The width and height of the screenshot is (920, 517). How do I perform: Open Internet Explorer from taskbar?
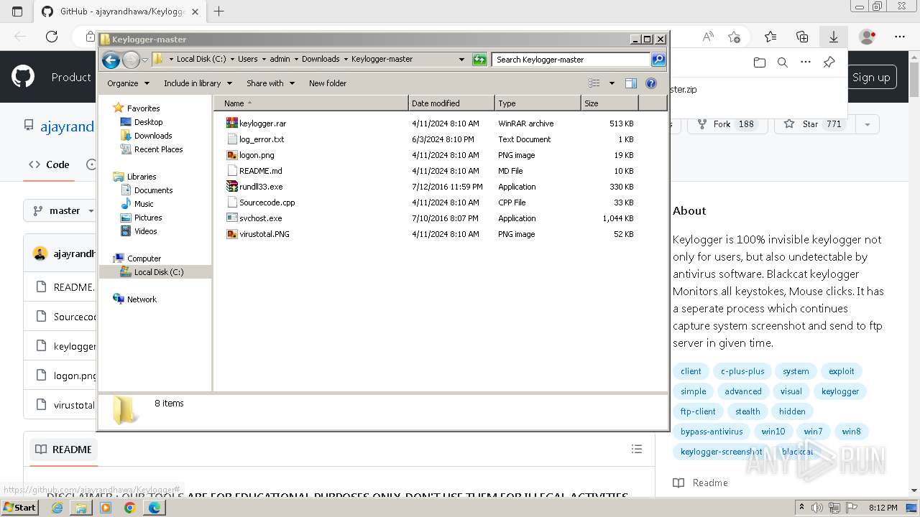tap(57, 508)
